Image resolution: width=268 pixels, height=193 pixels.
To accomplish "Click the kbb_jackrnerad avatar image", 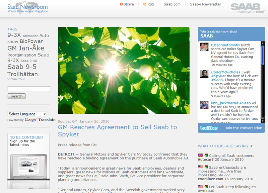I will 204,105.
